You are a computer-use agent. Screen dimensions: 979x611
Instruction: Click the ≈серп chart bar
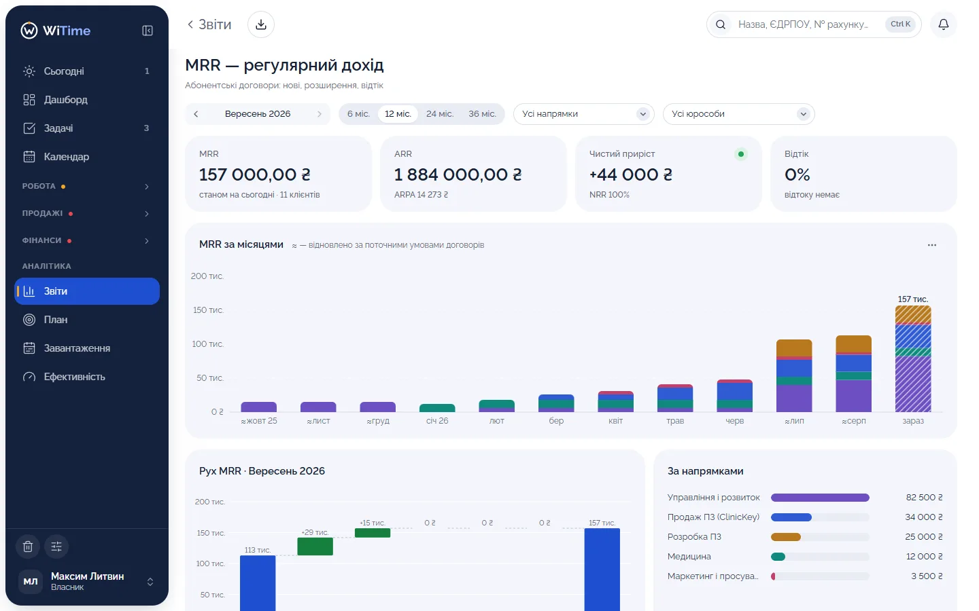point(853,373)
